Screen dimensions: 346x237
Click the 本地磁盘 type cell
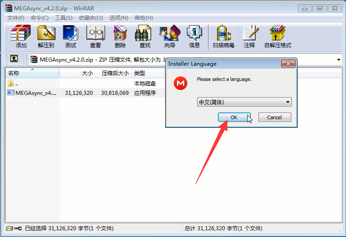pyautogui.click(x=145, y=84)
